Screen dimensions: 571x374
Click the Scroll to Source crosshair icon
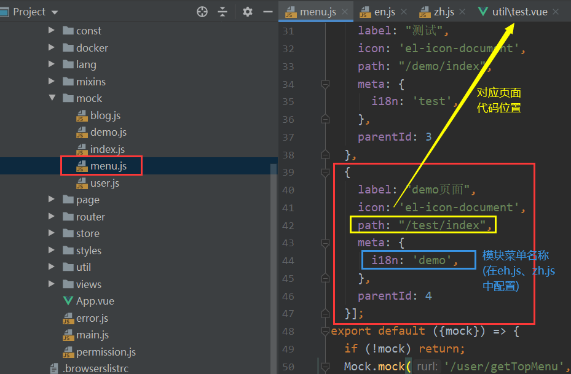[202, 11]
